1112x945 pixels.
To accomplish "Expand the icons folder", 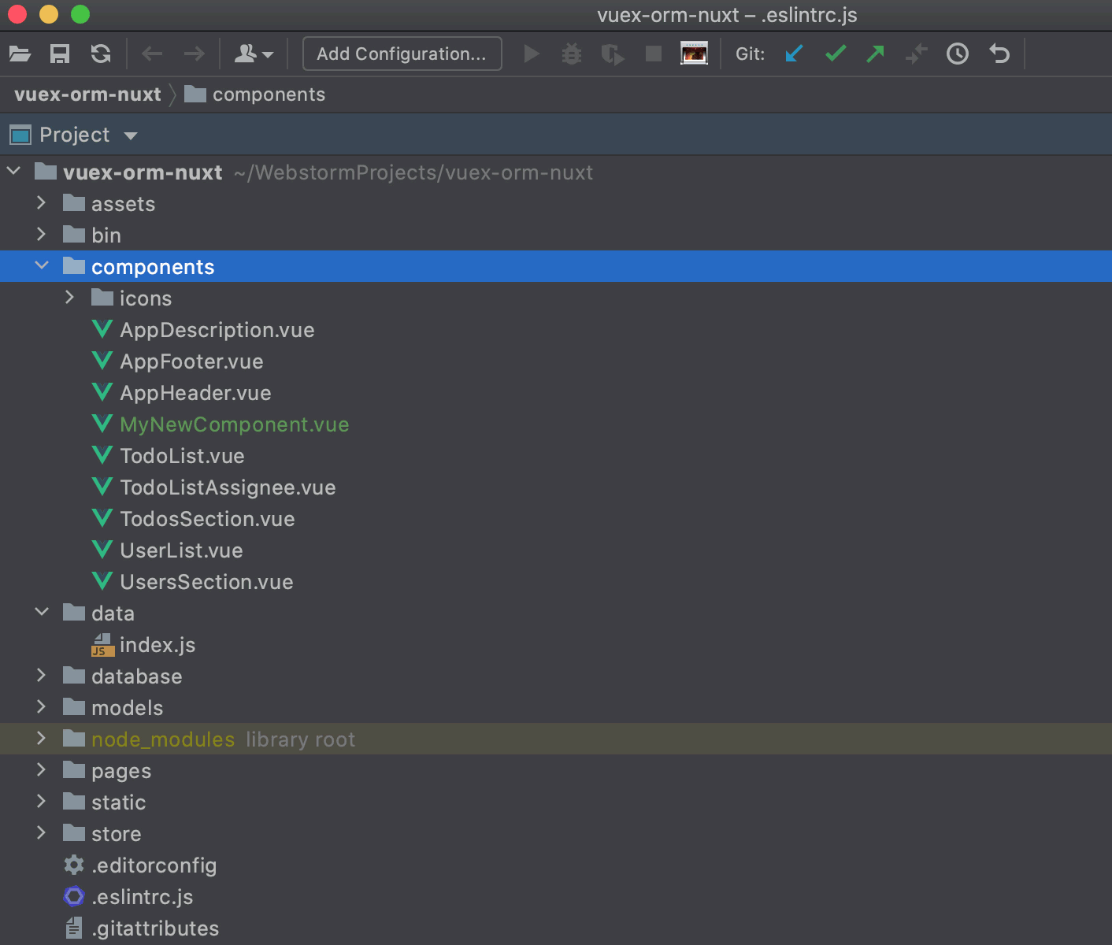I will pos(69,298).
